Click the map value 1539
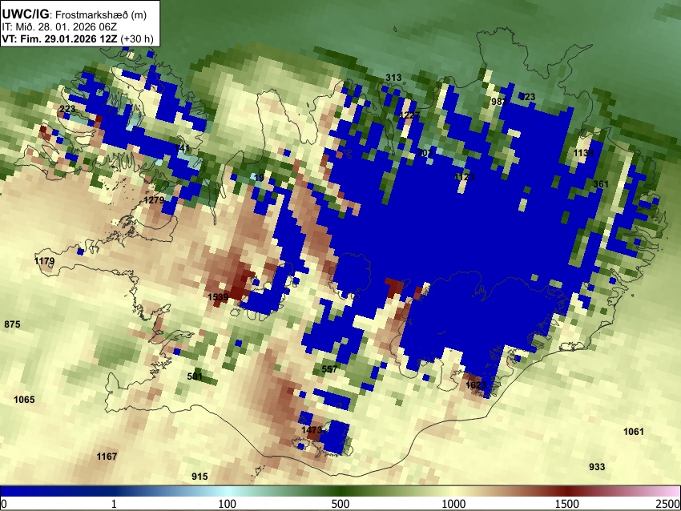The height and width of the screenshot is (511, 681). pos(218,297)
